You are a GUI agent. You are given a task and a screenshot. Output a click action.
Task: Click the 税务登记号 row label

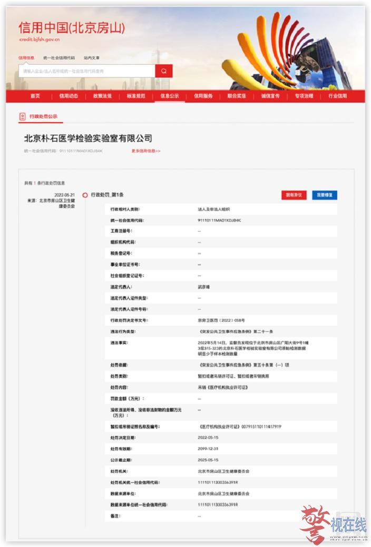coord(121,253)
